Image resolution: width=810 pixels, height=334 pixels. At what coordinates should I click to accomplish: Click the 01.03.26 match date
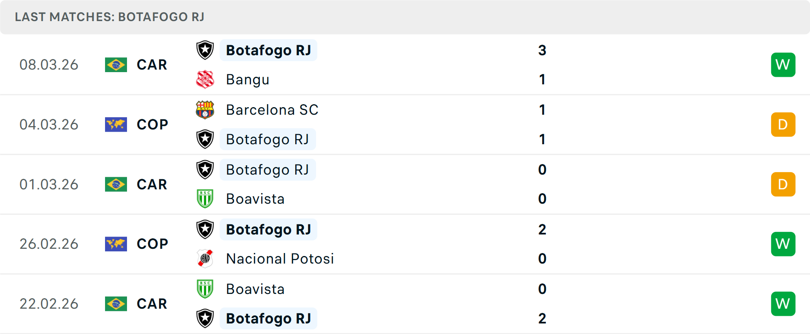(x=49, y=184)
